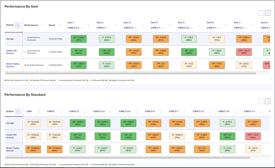Viewport: 275px width, 168px height.
Task: Click Cedar Hill Item 1 HP 3/3 cell
Action: pos(78,52)
